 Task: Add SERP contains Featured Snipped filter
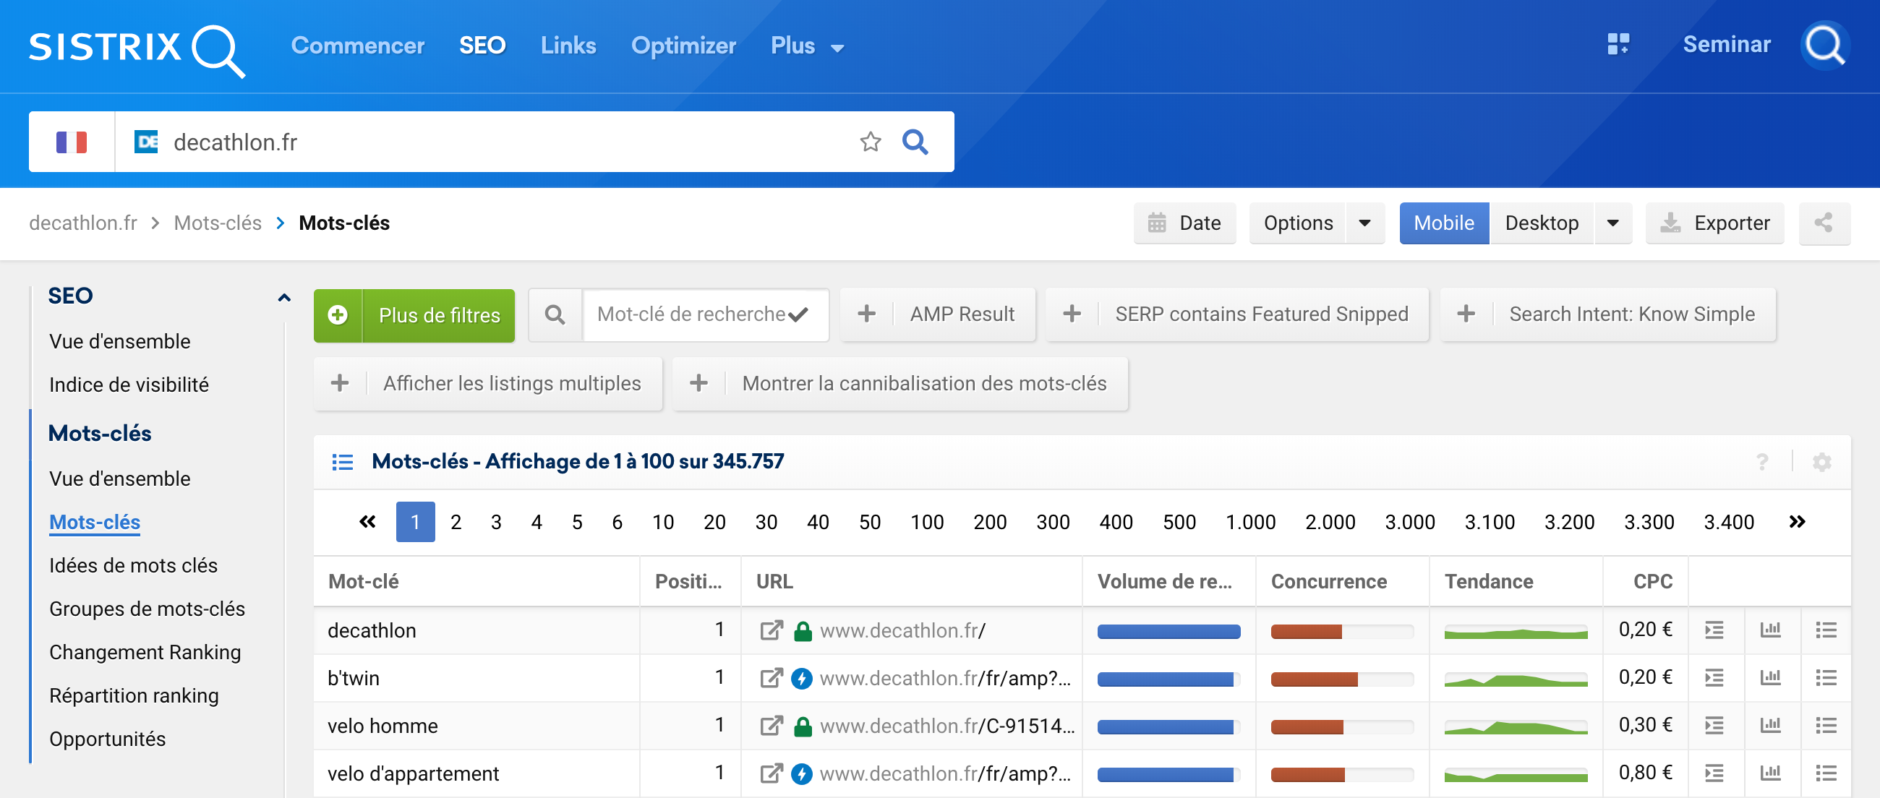(1237, 314)
